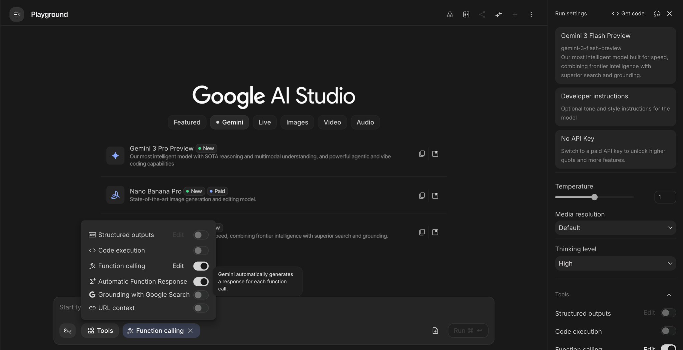Image resolution: width=683 pixels, height=350 pixels.
Task: Open the three-dot more options menu
Action: 531,14
